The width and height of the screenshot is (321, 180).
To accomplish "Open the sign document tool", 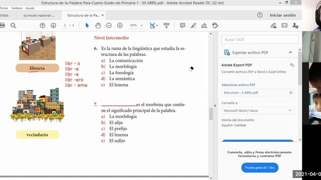I will pyautogui.click(x=204, y=25).
